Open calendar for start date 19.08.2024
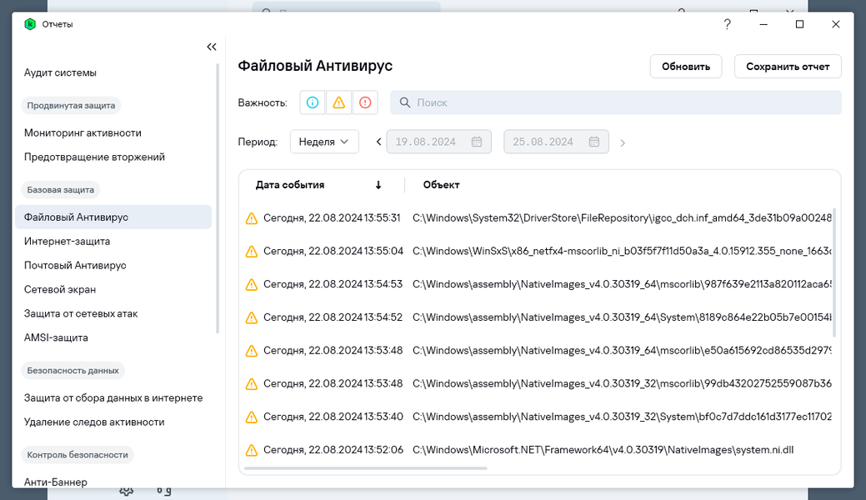 477,142
